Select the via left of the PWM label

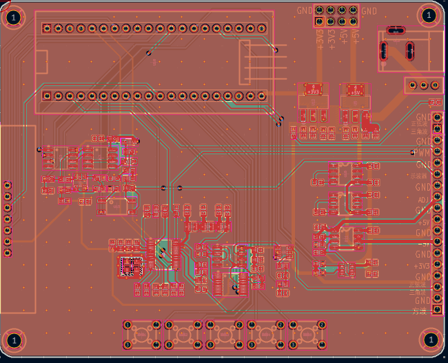coord(412,152)
